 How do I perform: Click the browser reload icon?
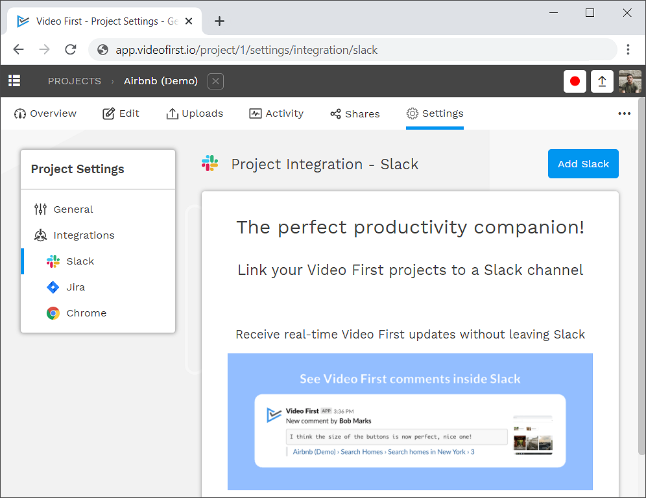click(x=71, y=50)
